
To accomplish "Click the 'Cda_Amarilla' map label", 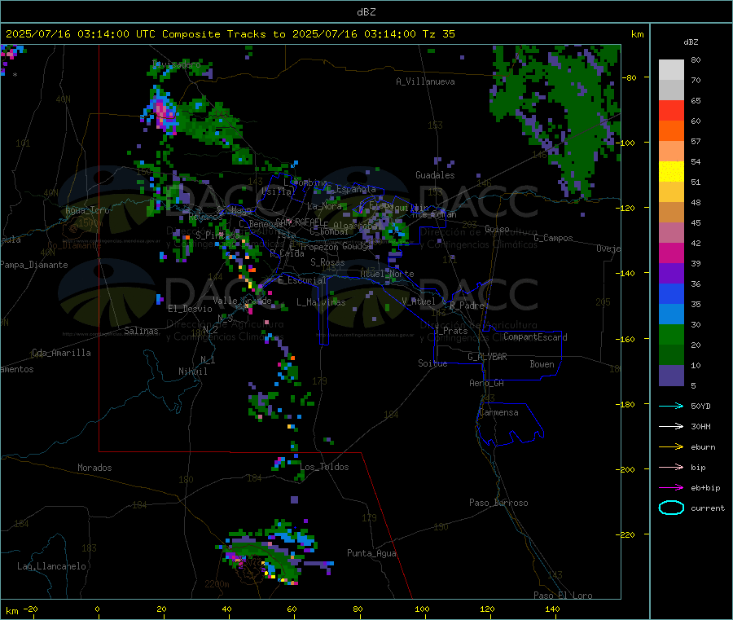I will (61, 353).
